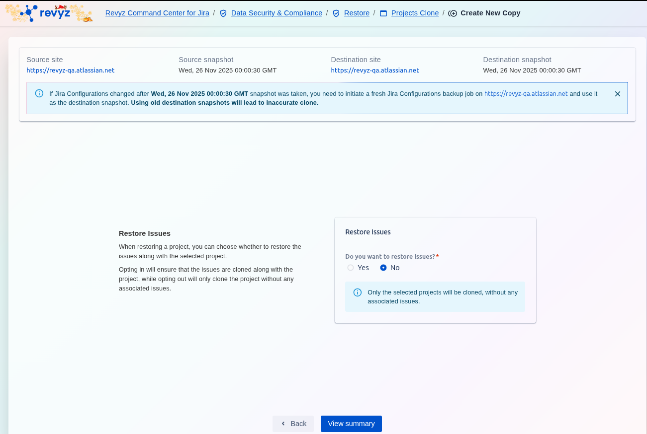Click shield icon beside Data Security & Compliance
The image size is (647, 434).
223,13
